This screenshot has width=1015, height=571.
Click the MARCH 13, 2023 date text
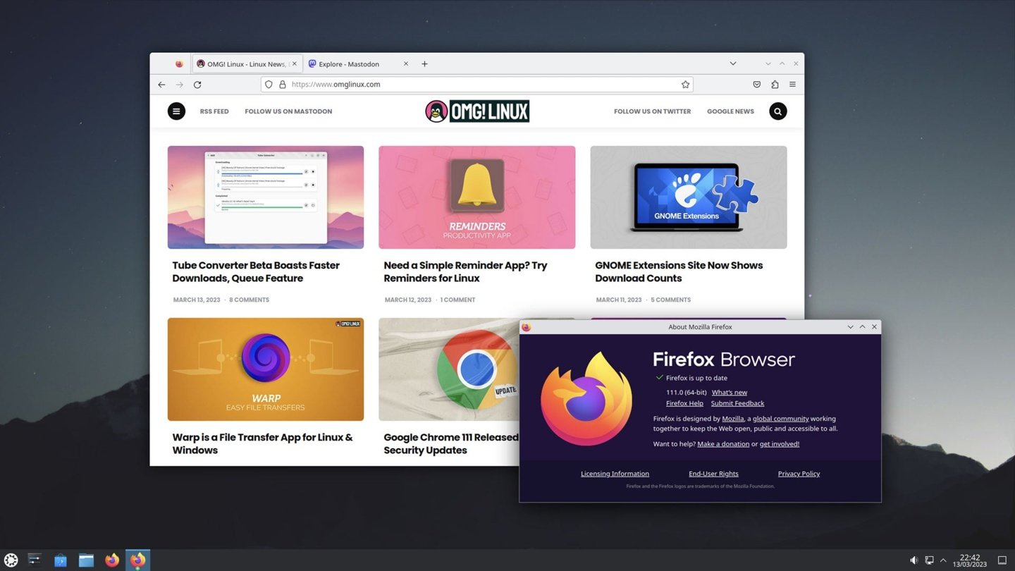(x=197, y=300)
